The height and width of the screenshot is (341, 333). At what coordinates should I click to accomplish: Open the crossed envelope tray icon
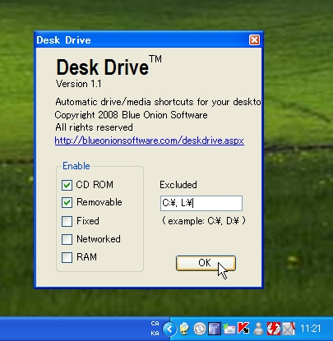tap(289, 329)
